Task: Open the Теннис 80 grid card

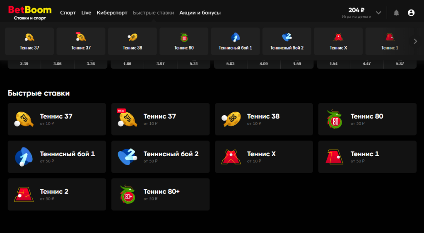Action: pyautogui.click(x=368, y=119)
